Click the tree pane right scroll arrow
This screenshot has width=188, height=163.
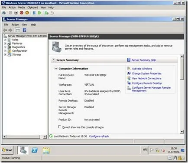click(x=45, y=136)
